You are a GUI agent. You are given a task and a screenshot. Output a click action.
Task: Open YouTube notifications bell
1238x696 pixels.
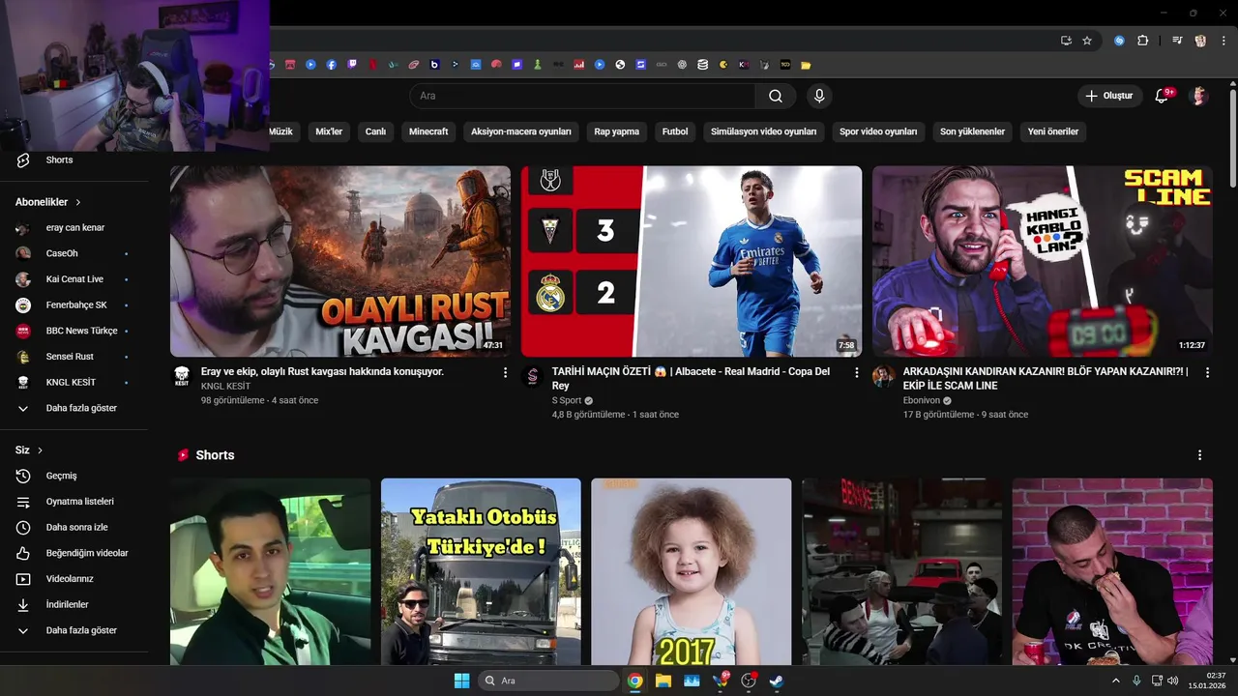(1163, 96)
